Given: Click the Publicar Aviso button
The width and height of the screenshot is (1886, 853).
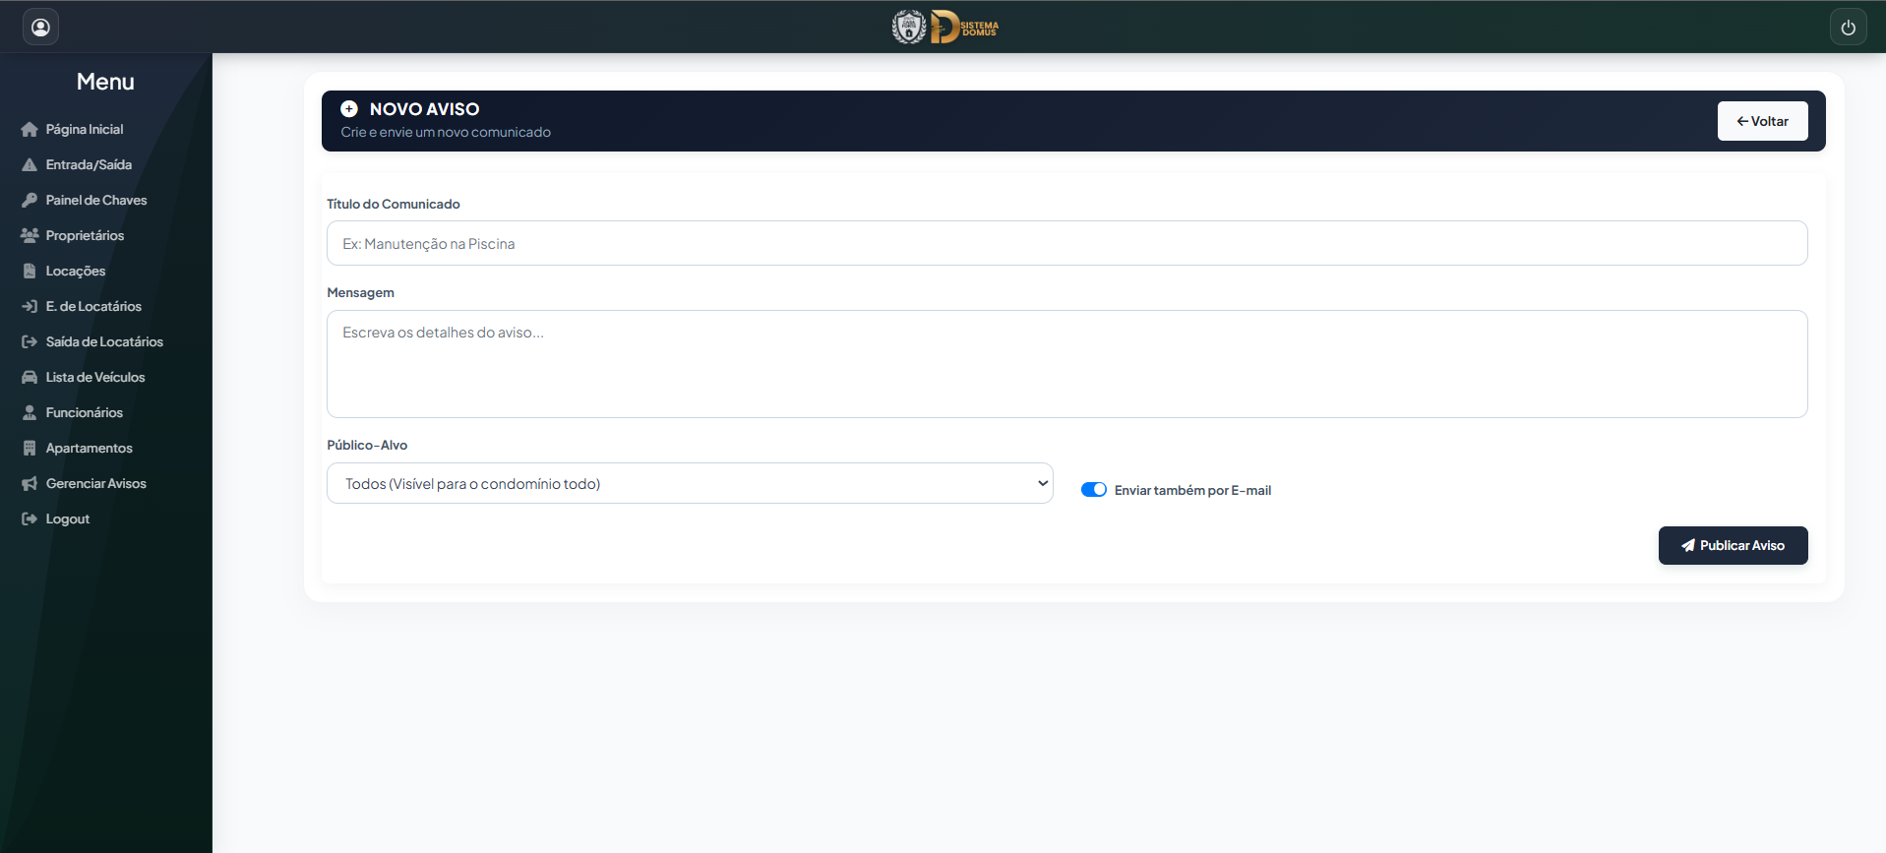Looking at the screenshot, I should point(1733,545).
